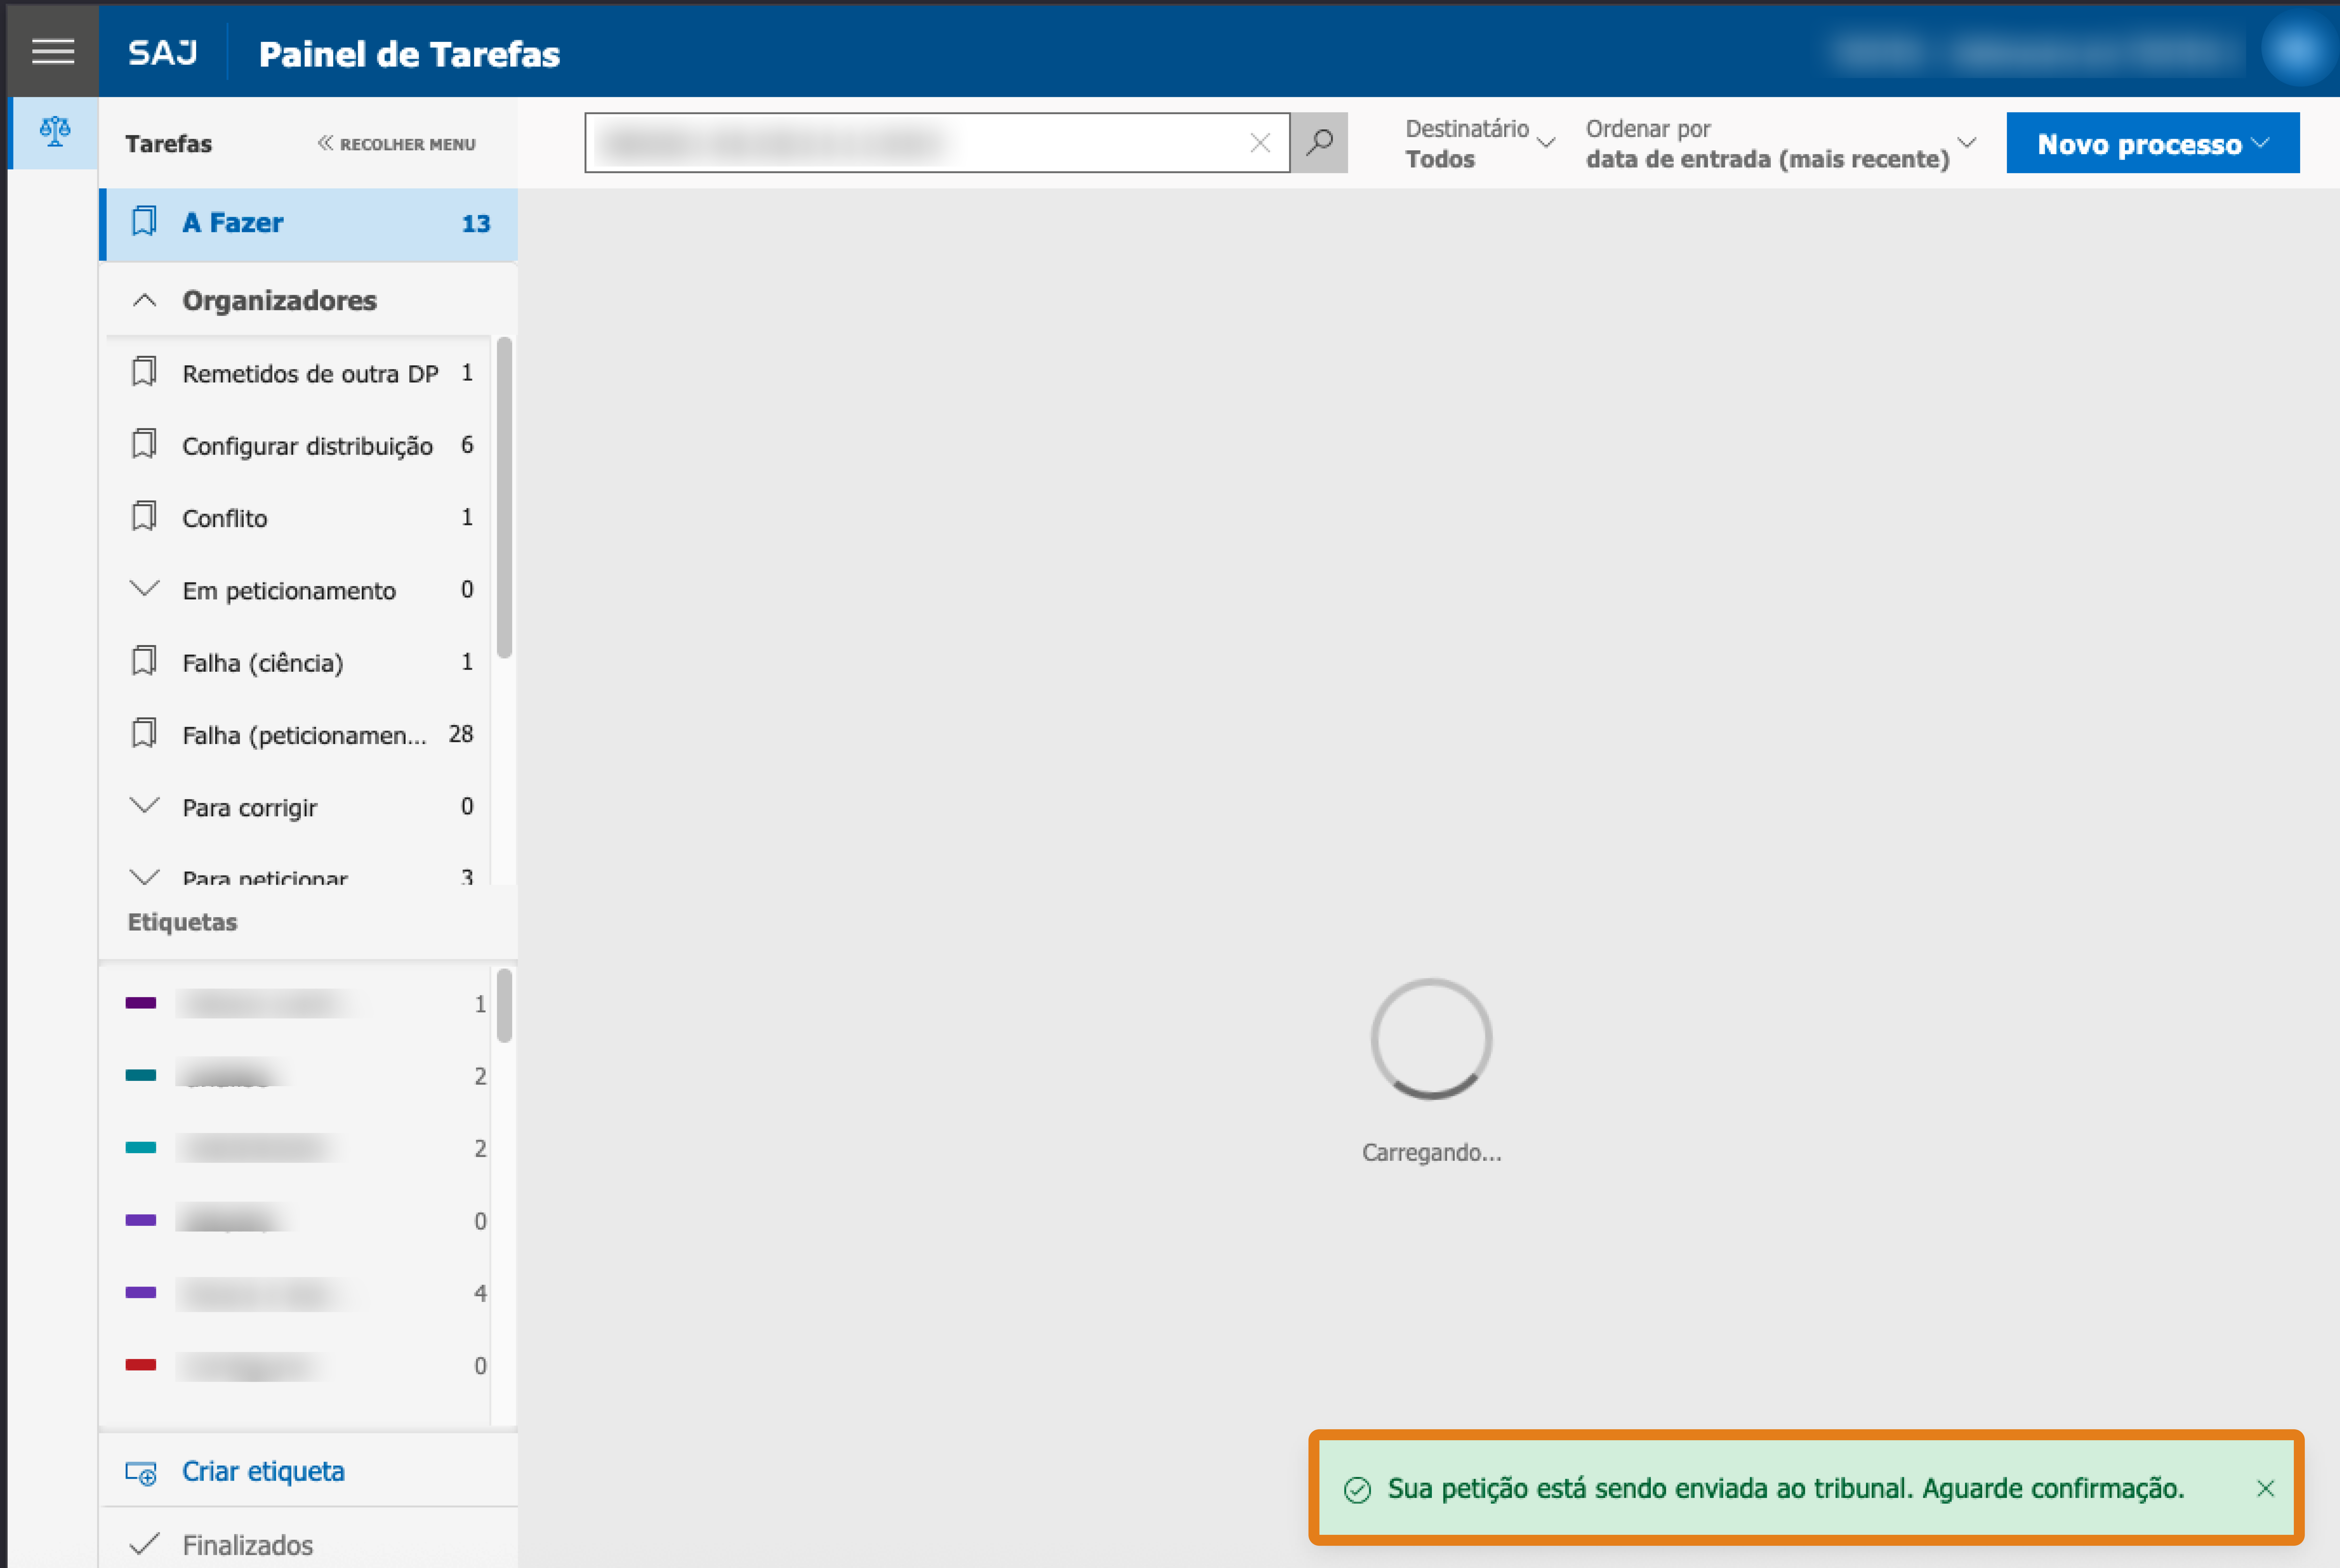Collapse menu via Recolher Menu
Viewport: 2340px width, 1568px height.
396,144
